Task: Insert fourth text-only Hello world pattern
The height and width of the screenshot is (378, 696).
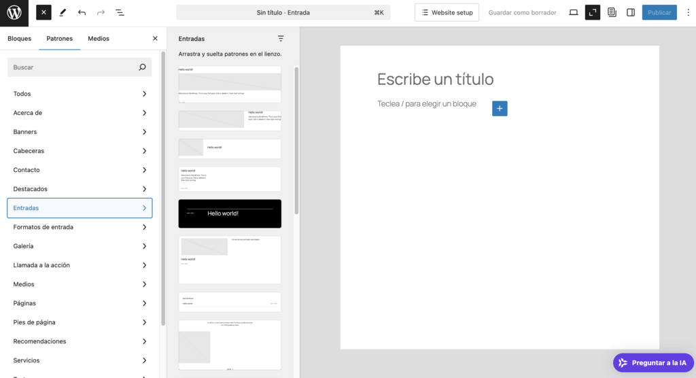Action: point(230,179)
